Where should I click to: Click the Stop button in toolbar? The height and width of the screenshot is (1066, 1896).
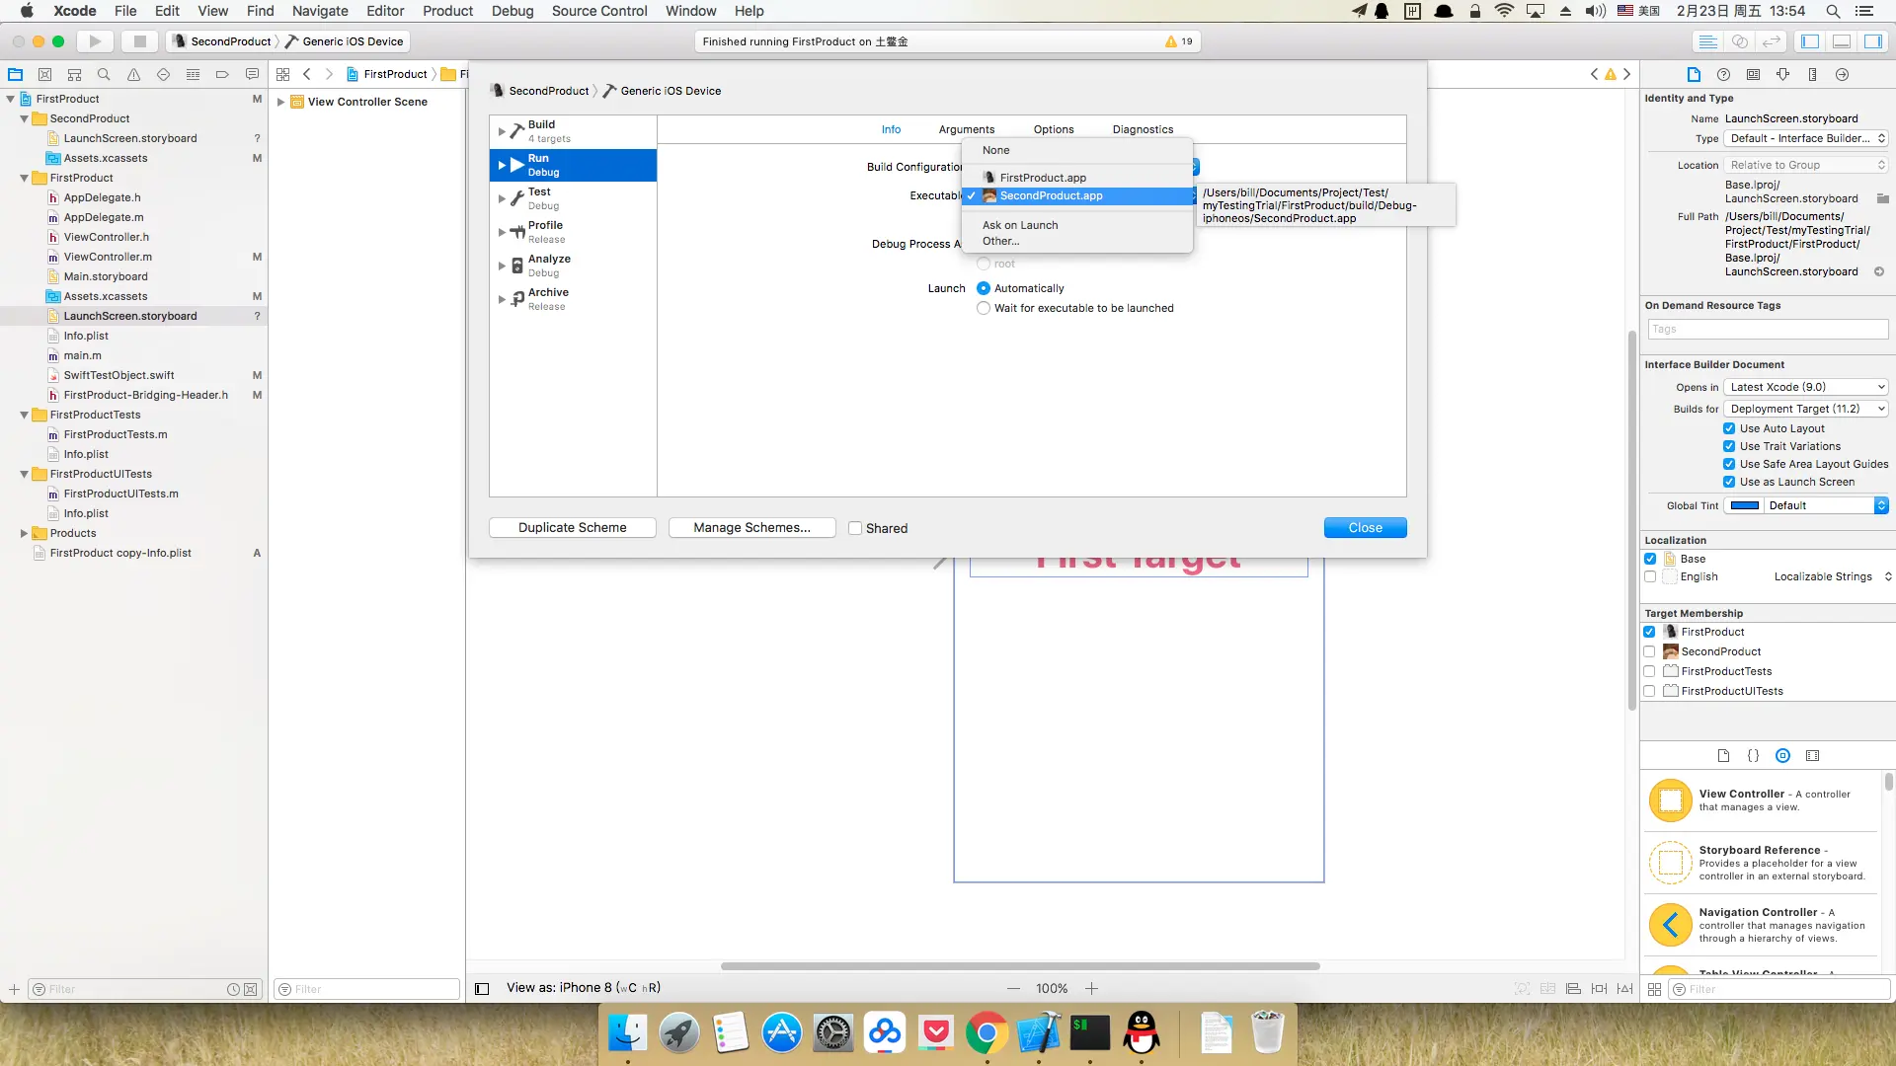click(x=139, y=41)
